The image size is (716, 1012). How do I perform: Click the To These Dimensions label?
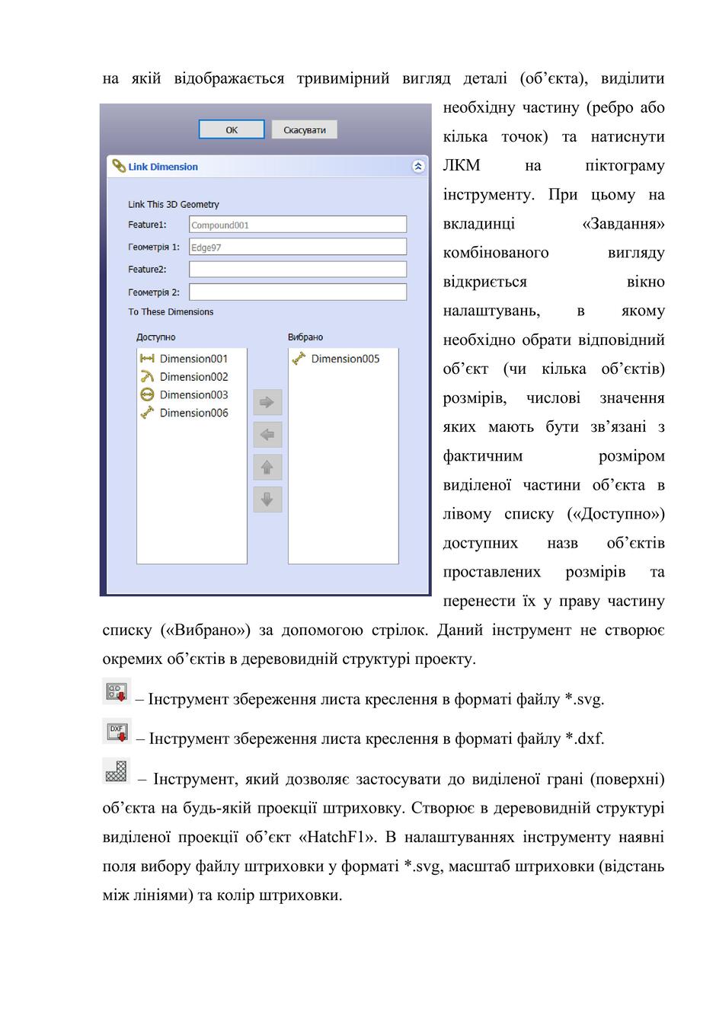click(171, 311)
